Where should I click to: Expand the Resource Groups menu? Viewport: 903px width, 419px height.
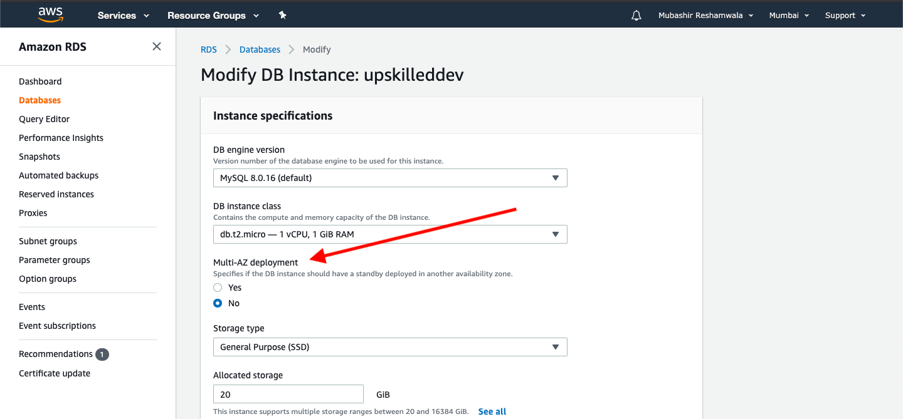[x=213, y=16]
